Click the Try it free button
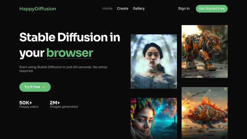This screenshot has height=139, width=247. tap(35, 87)
